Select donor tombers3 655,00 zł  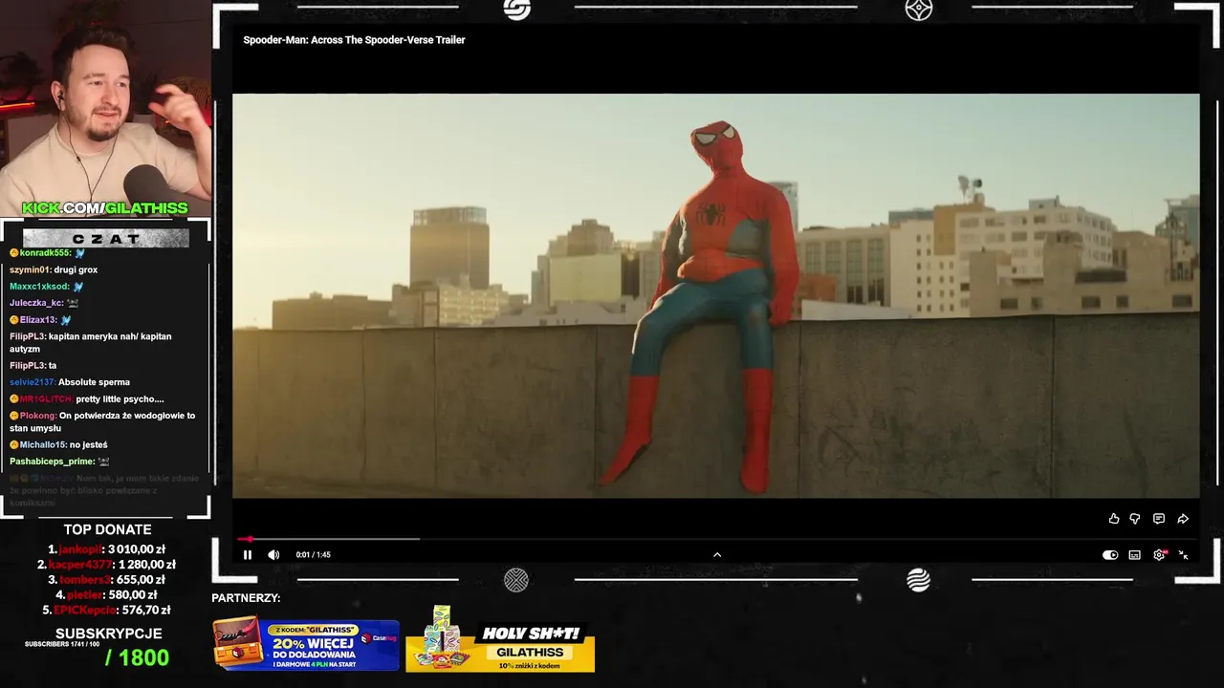(106, 580)
